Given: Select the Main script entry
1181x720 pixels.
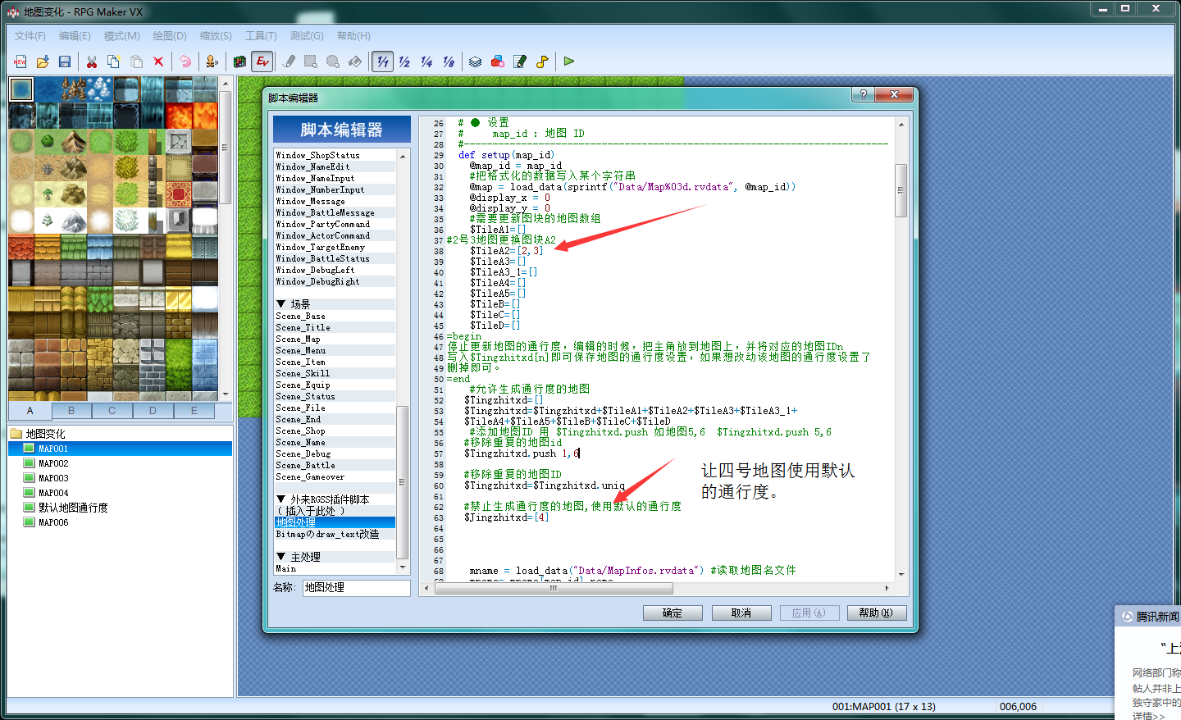Looking at the screenshot, I should tap(335, 568).
